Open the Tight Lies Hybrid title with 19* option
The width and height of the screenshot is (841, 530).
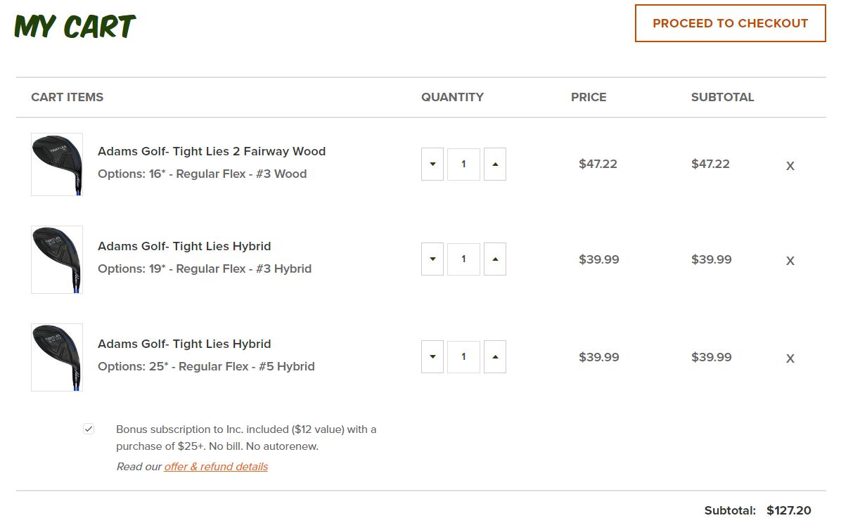(184, 246)
